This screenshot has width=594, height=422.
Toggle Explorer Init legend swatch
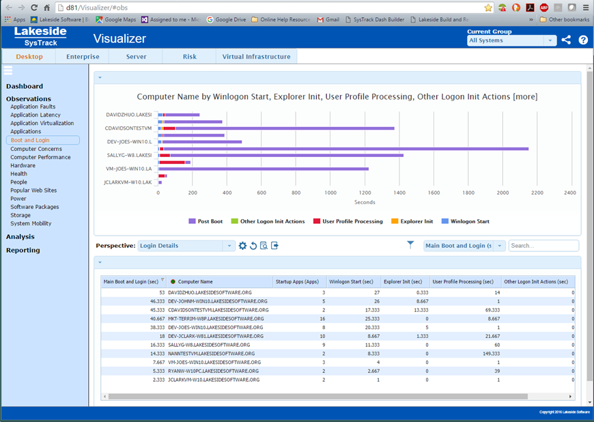[x=395, y=221]
